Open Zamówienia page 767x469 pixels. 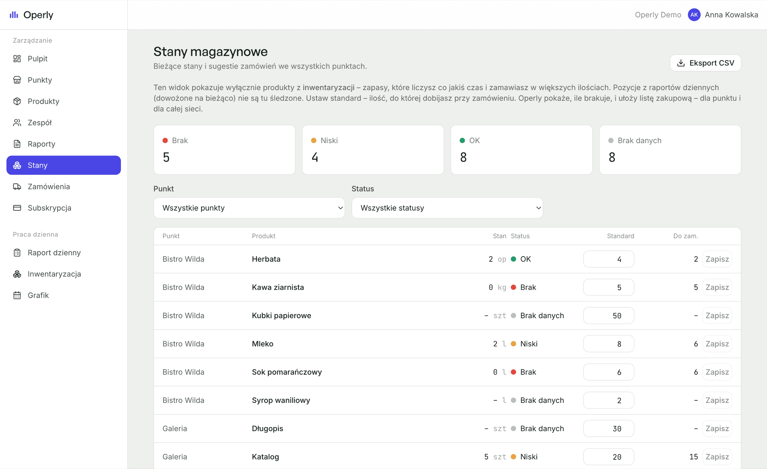click(64, 186)
